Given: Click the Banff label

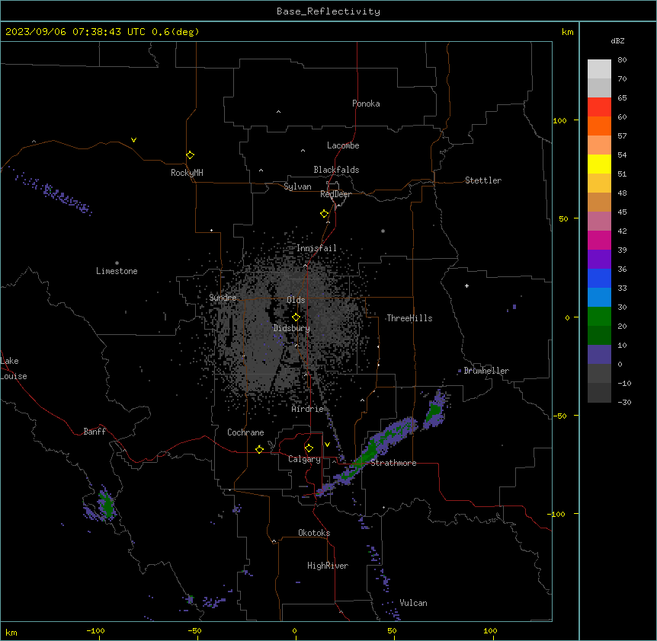Looking at the screenshot, I should tap(95, 432).
